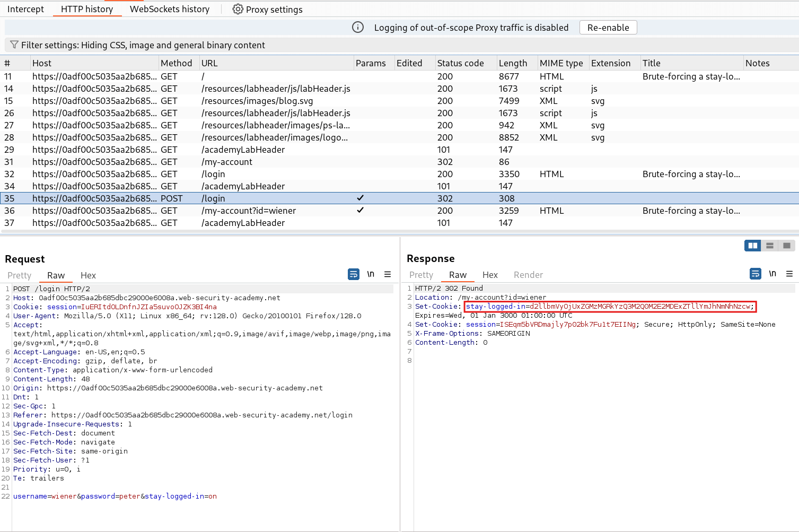Sort by the Status code column header
Viewport: 799px width, 532px height.
[460, 63]
